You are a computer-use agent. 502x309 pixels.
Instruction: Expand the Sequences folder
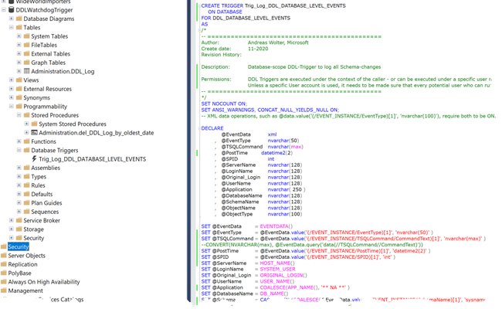tap(19, 212)
